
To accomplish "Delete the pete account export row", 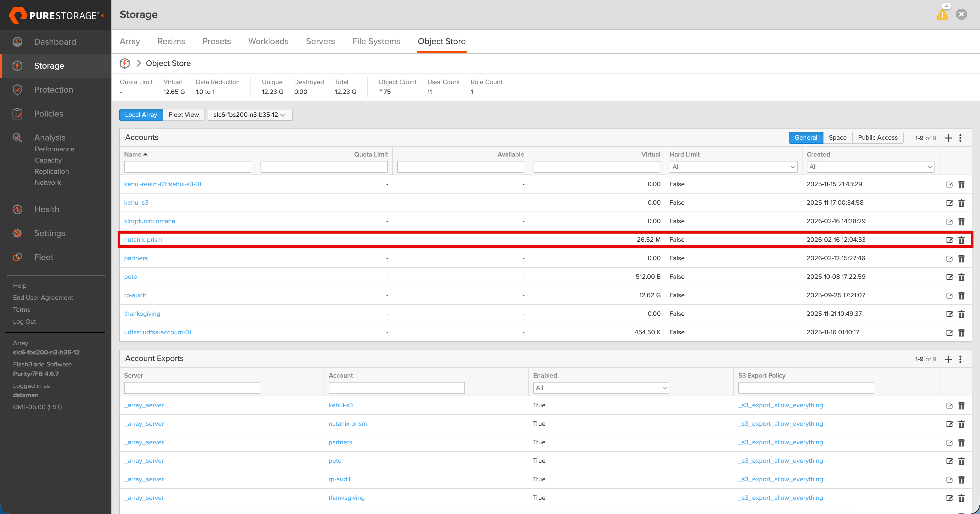I will pos(961,461).
